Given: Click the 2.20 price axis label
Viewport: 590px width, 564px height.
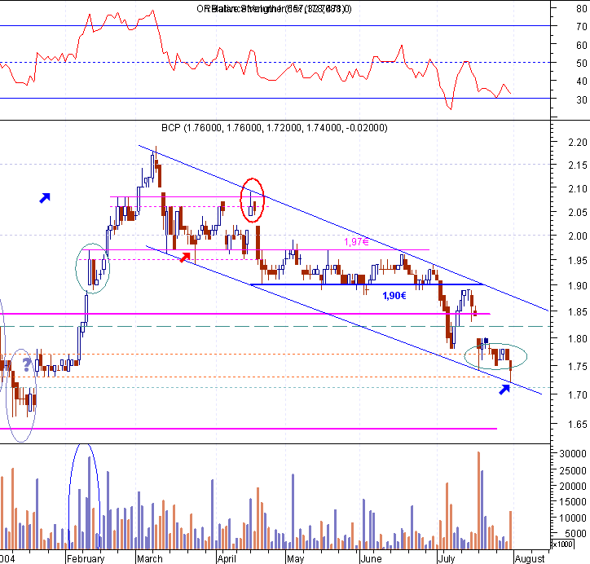Looking at the screenshot, I should 578,143.
